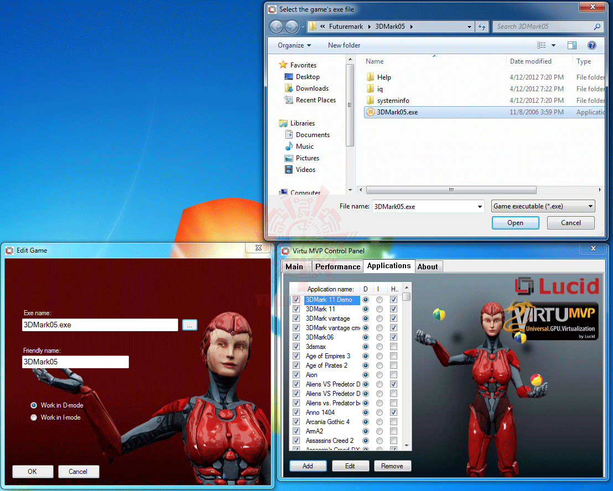The width and height of the screenshot is (613, 491).
Task: Open the Music library
Action: tap(304, 147)
